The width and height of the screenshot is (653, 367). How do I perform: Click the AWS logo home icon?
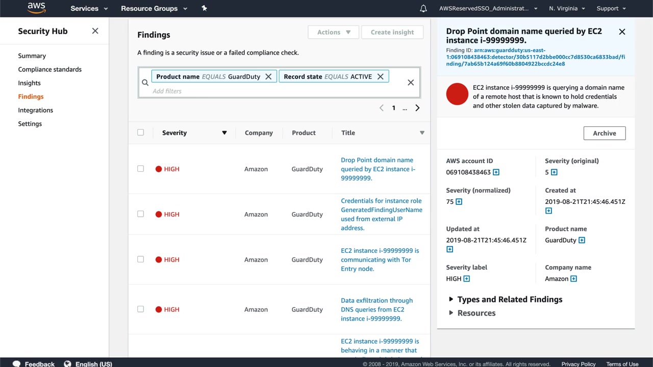pyautogui.click(x=36, y=8)
